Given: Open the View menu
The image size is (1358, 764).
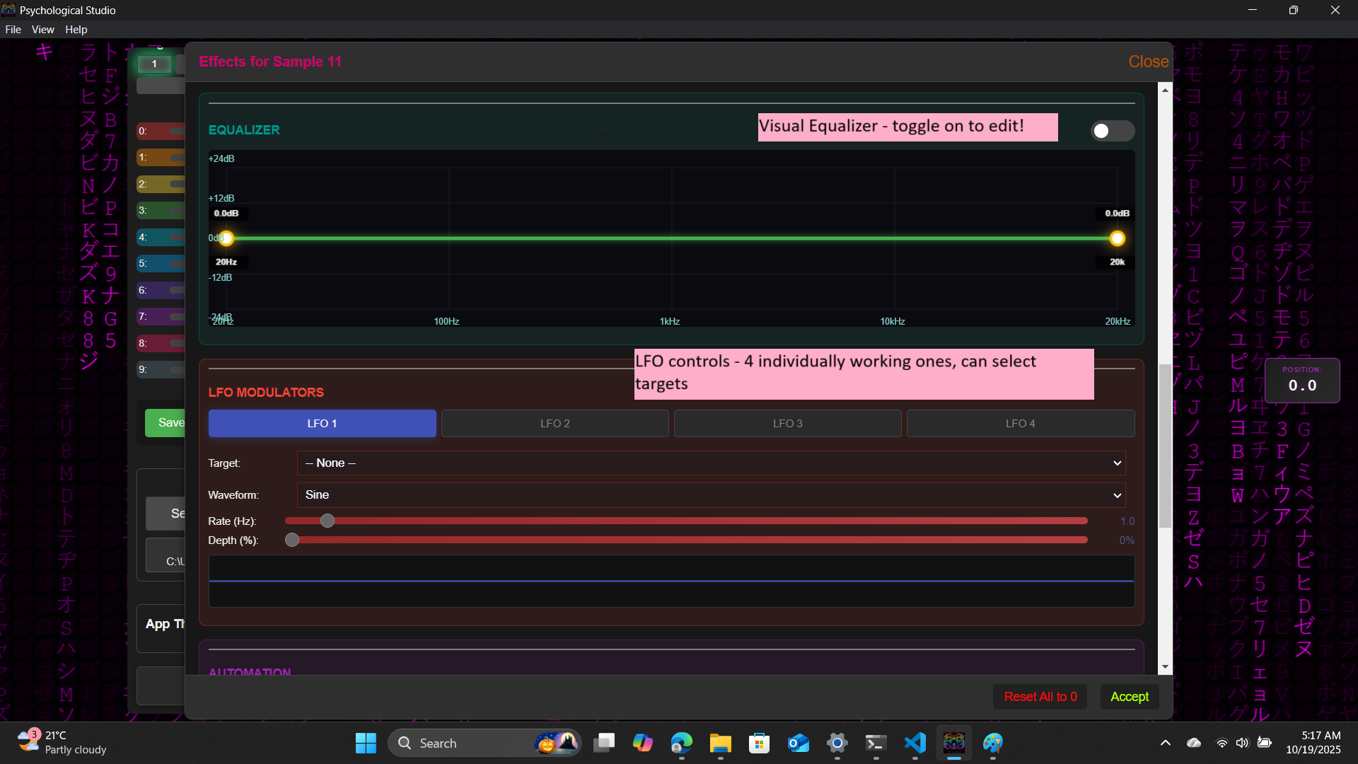Looking at the screenshot, I should point(42,30).
